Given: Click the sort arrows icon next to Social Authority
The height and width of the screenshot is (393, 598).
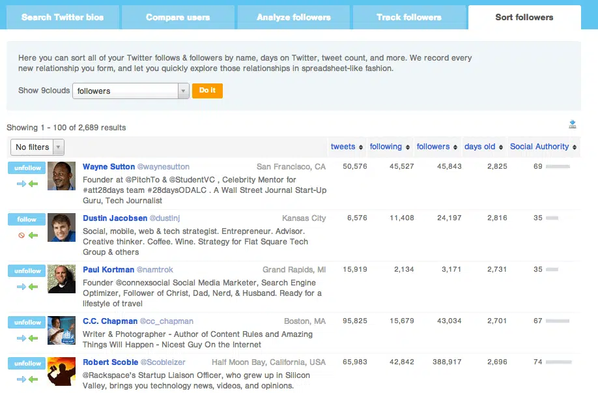Looking at the screenshot, I should 575,147.
